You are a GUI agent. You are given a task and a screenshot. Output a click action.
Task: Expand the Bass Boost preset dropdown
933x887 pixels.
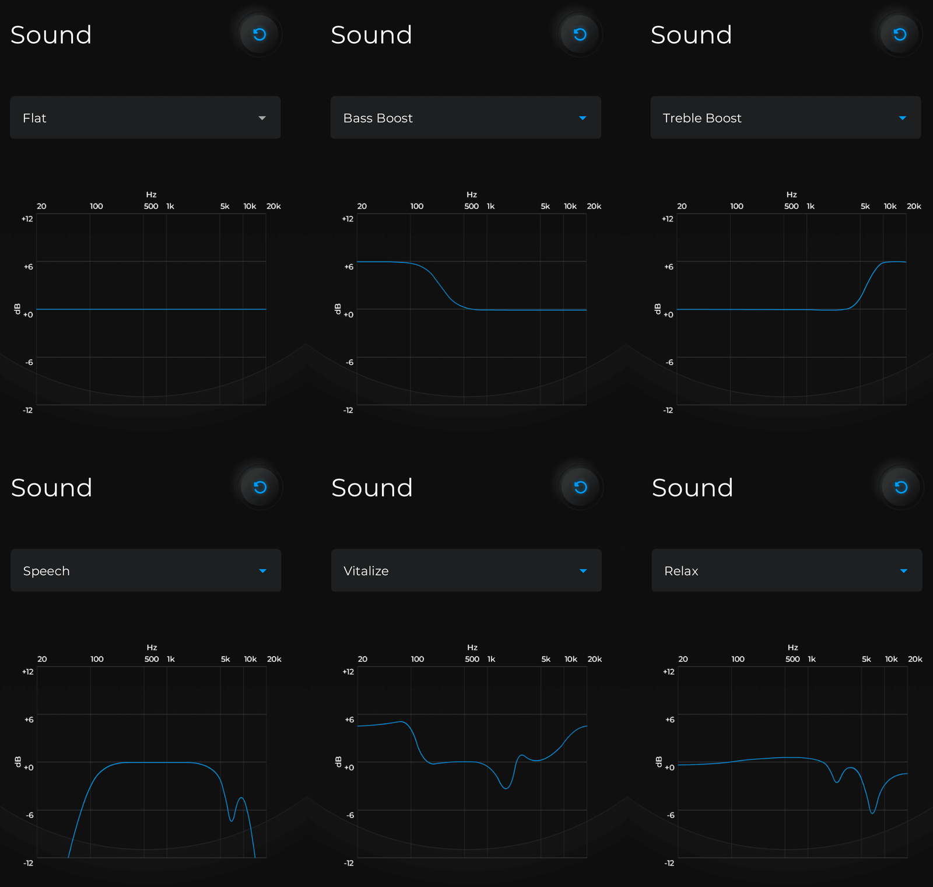tap(465, 118)
